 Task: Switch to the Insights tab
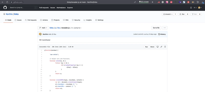coord(88,20)
